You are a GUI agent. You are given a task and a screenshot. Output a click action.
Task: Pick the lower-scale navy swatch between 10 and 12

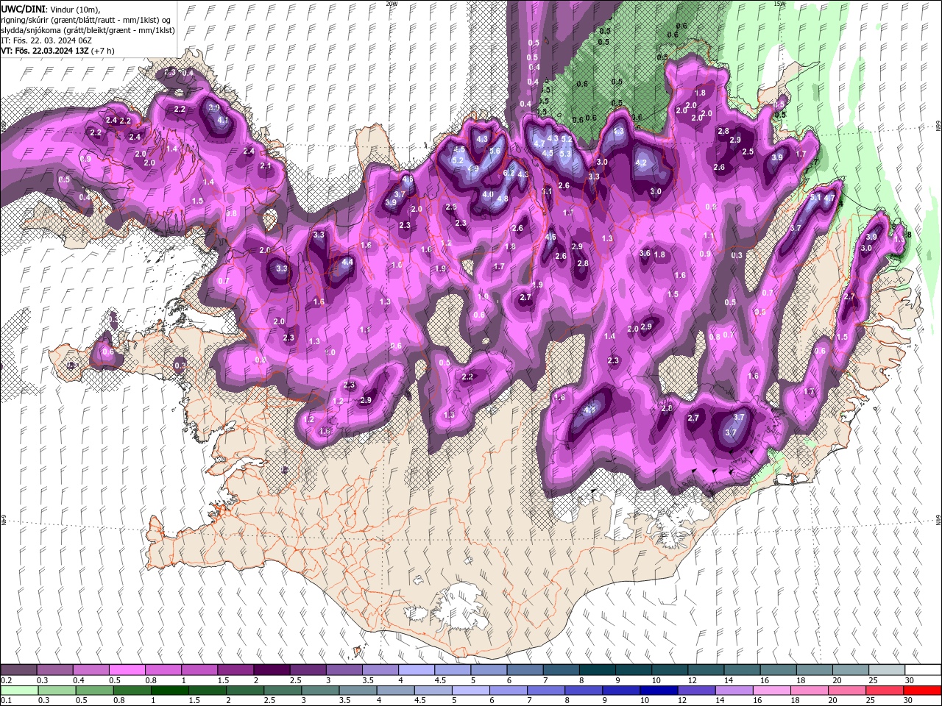pos(658,691)
